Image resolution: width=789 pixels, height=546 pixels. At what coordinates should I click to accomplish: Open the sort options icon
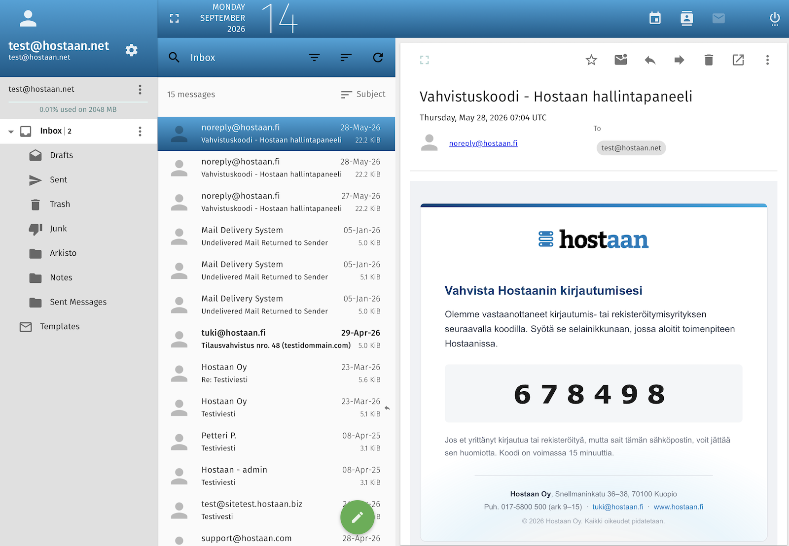pyautogui.click(x=346, y=58)
